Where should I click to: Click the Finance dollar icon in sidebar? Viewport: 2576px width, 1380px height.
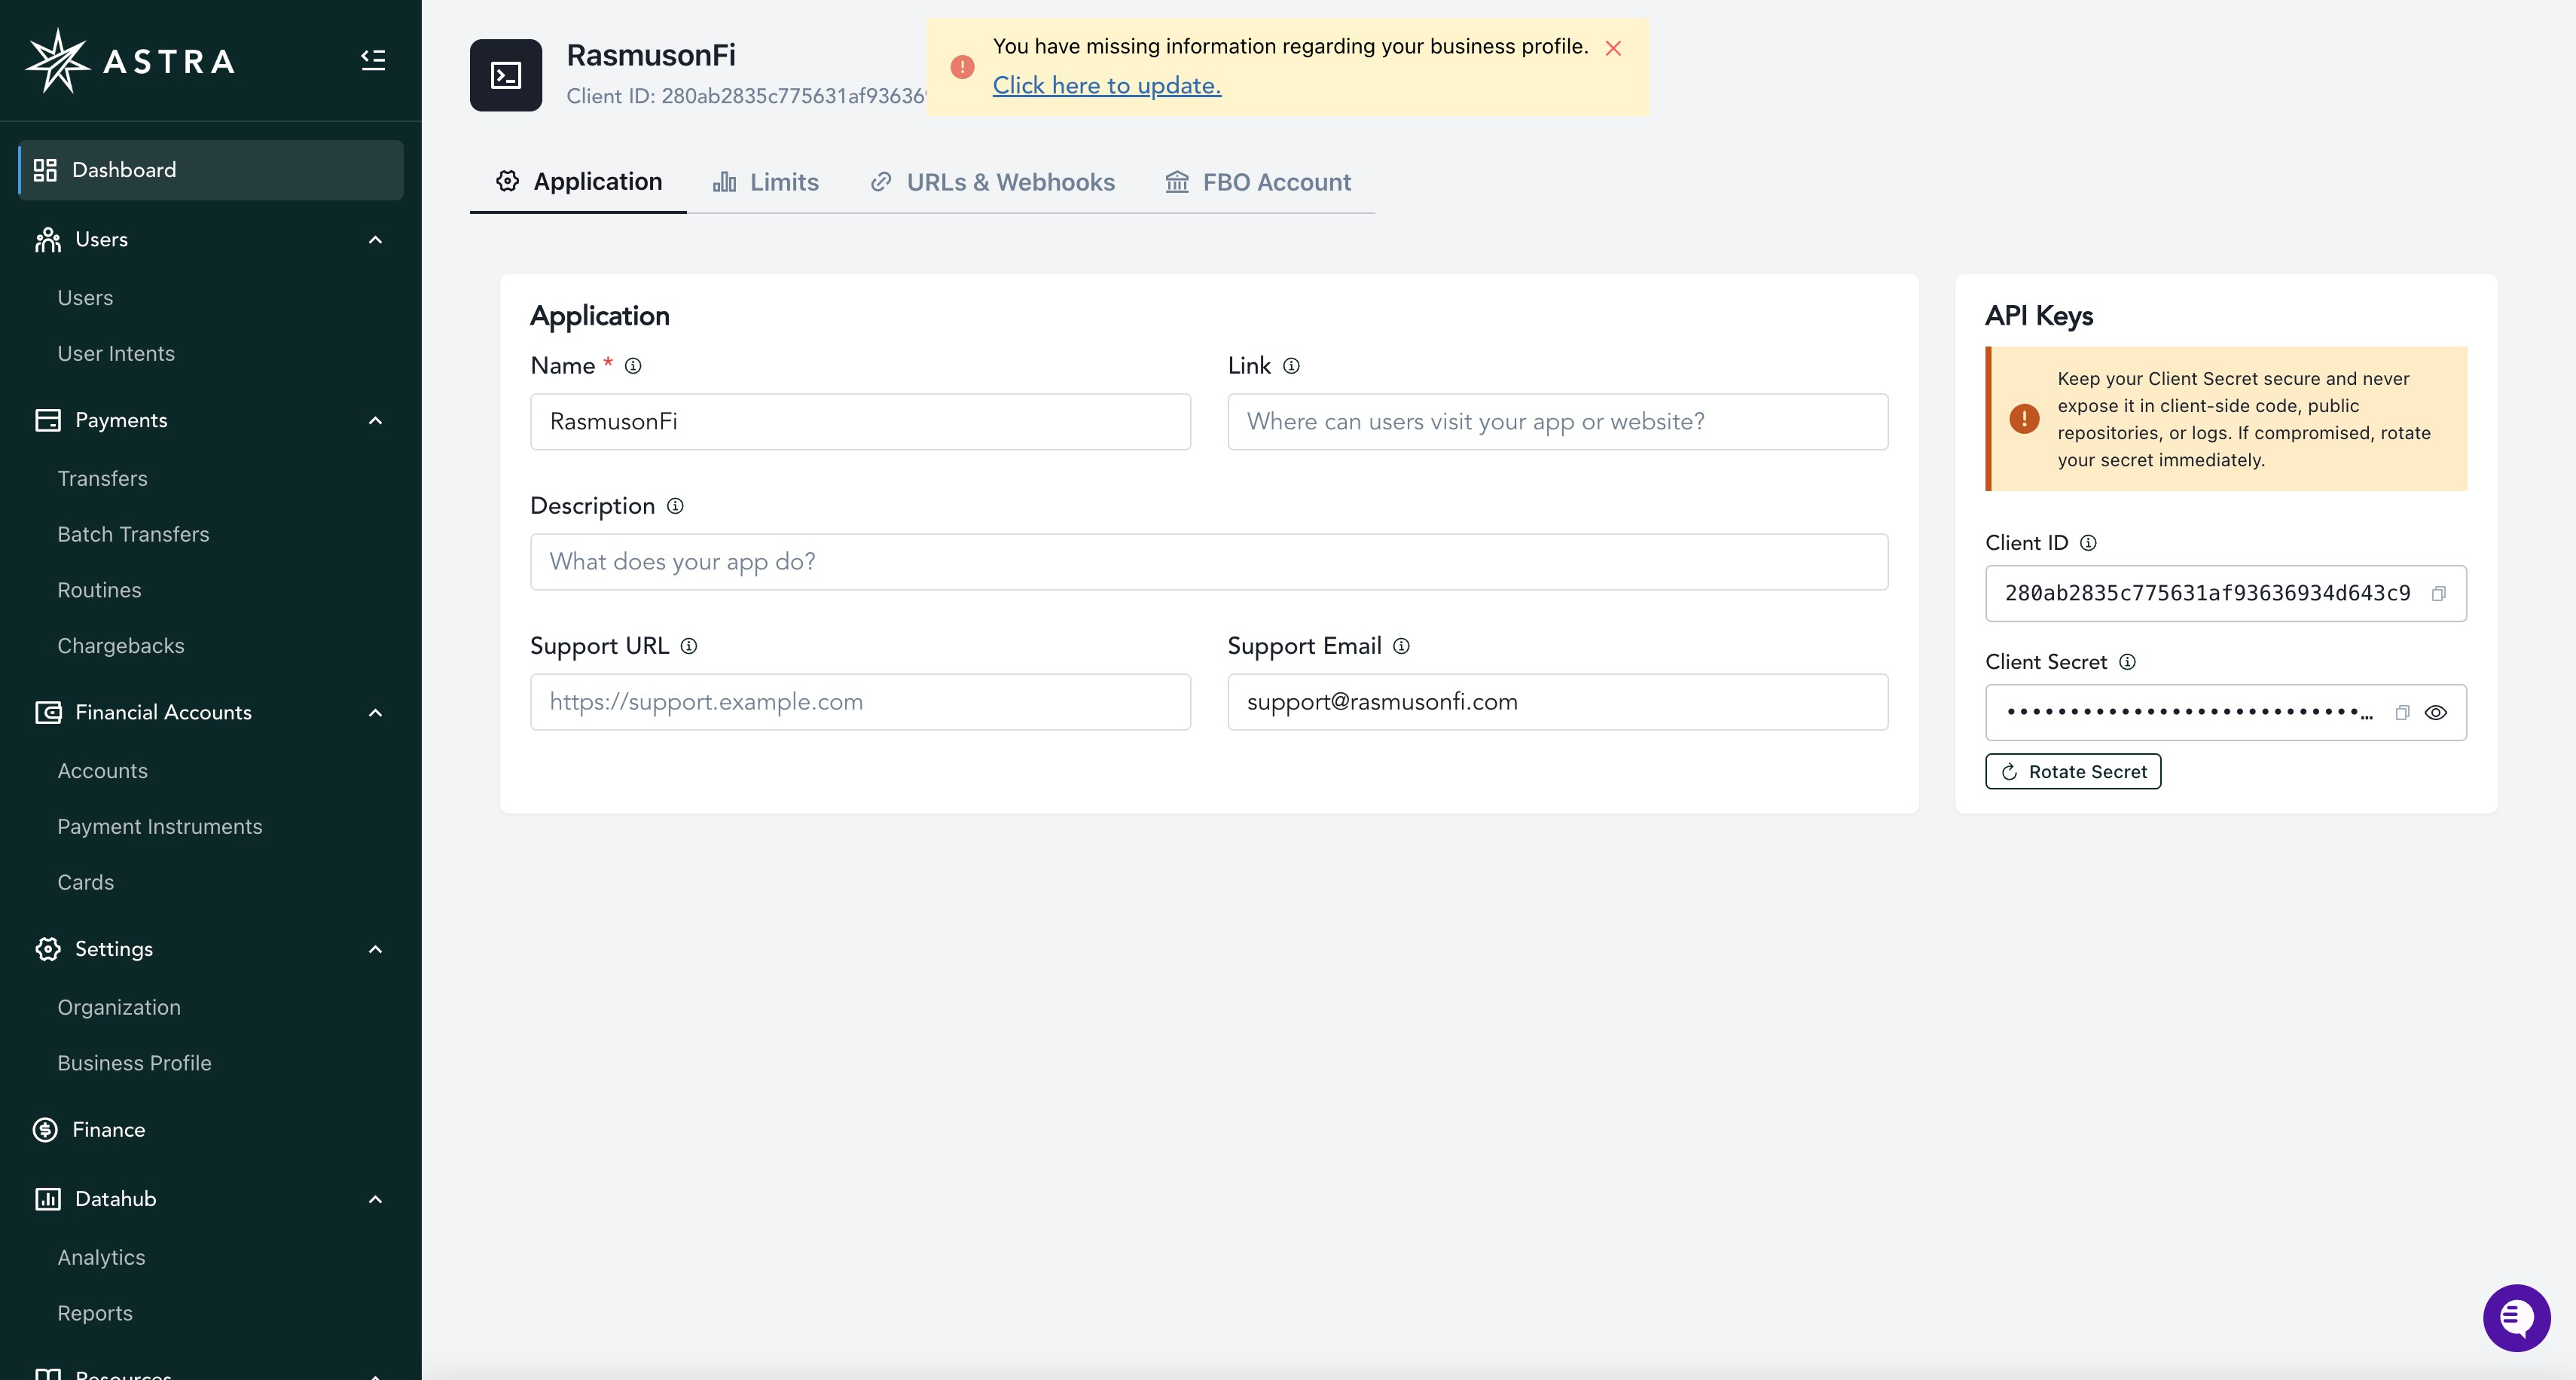coord(45,1130)
